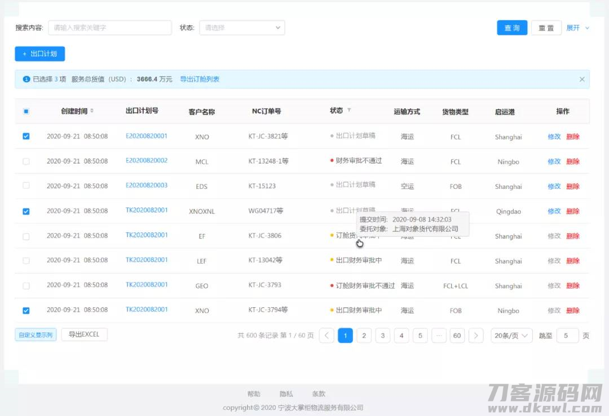Uncheck the row checkbox for E20200820001
609x416 pixels.
click(x=26, y=136)
